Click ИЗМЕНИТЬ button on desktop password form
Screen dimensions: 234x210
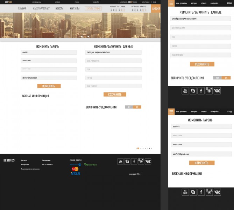(49, 86)
